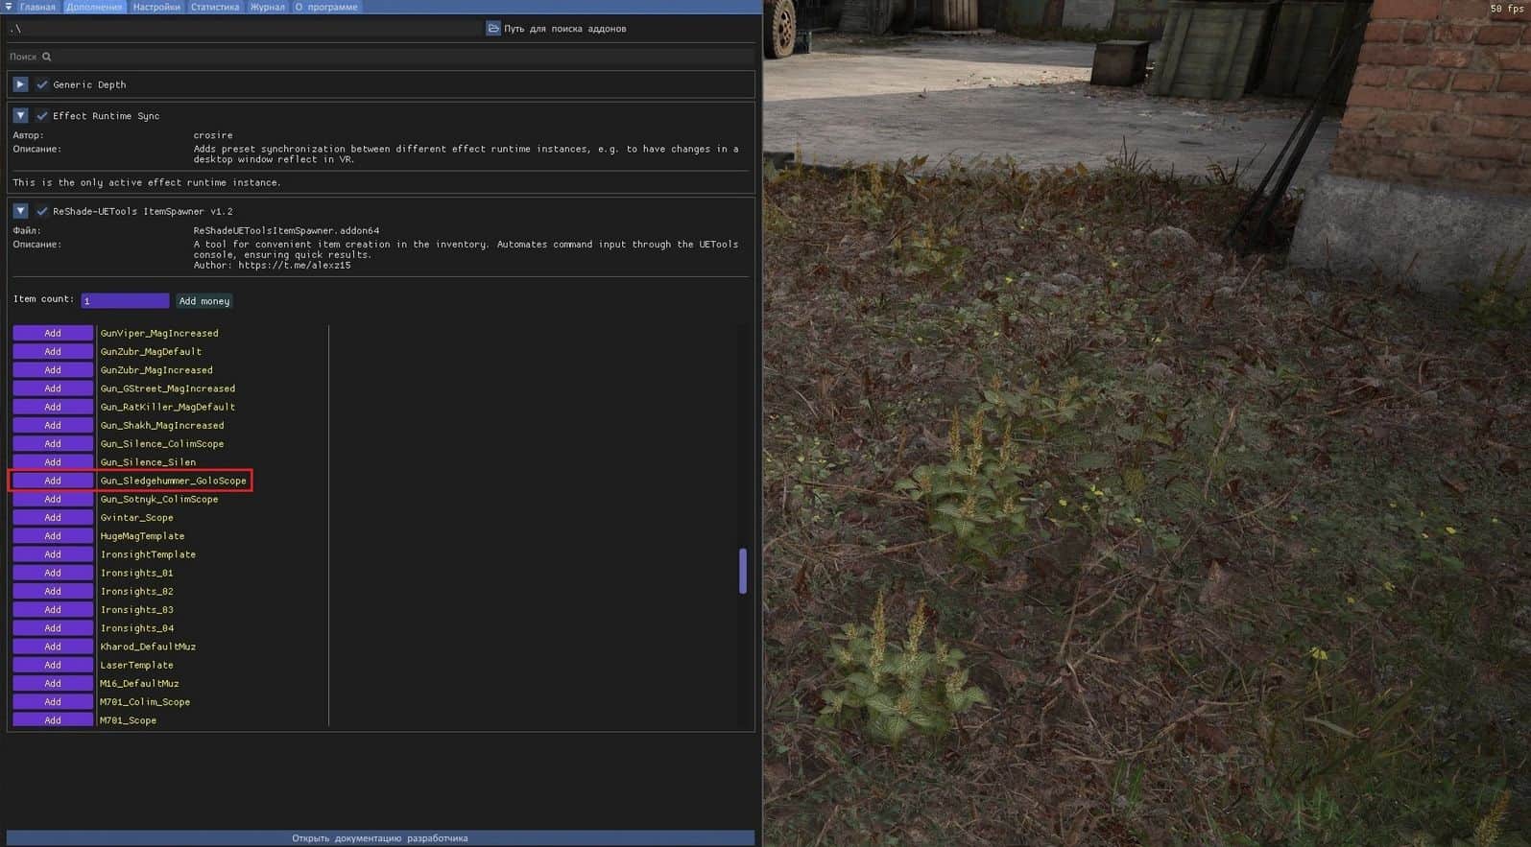Add the Gvintar_Scope item
1531x847 pixels.
(x=53, y=518)
